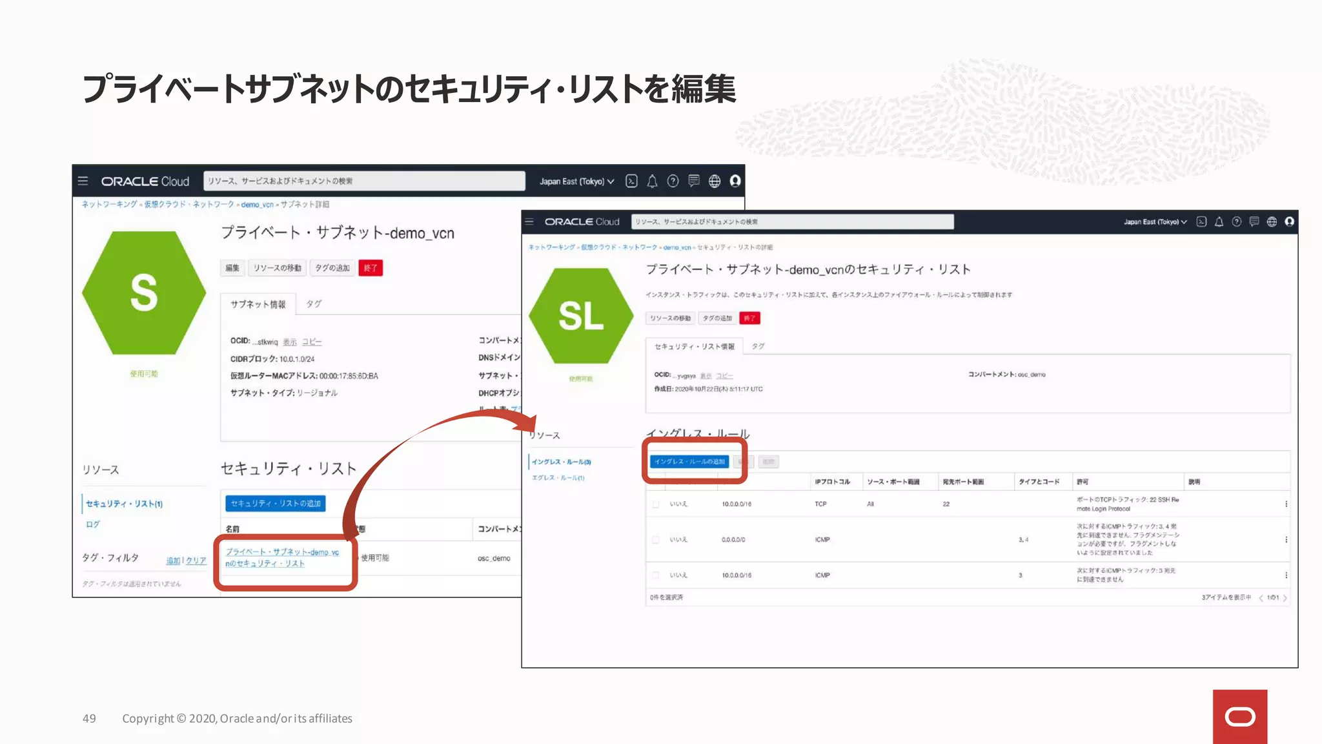1322x744 pixels.
Task: Select checkbox for 10.0.0.0/16 ICMP rule
Action: click(x=656, y=575)
